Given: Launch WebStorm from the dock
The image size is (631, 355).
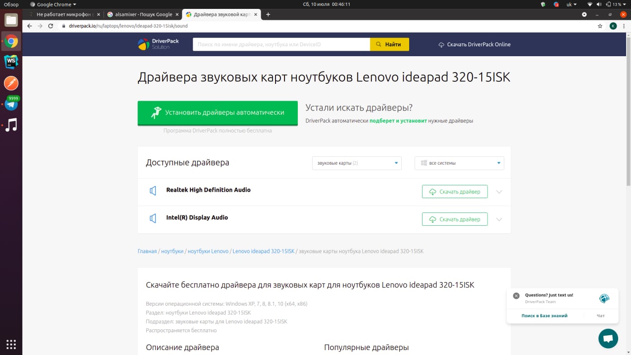Looking at the screenshot, I should click(11, 62).
